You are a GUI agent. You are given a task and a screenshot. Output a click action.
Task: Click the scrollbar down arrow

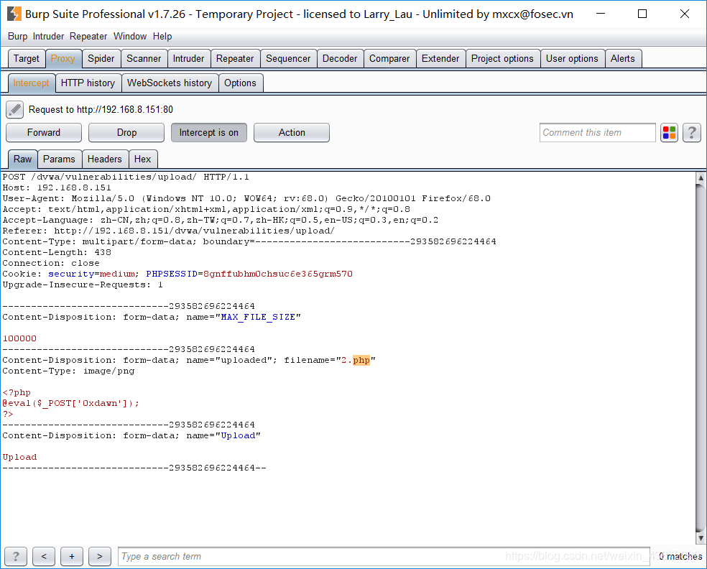click(701, 538)
